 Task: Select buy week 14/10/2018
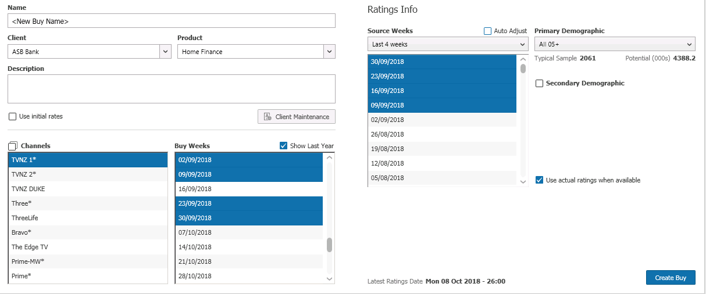pyautogui.click(x=249, y=247)
